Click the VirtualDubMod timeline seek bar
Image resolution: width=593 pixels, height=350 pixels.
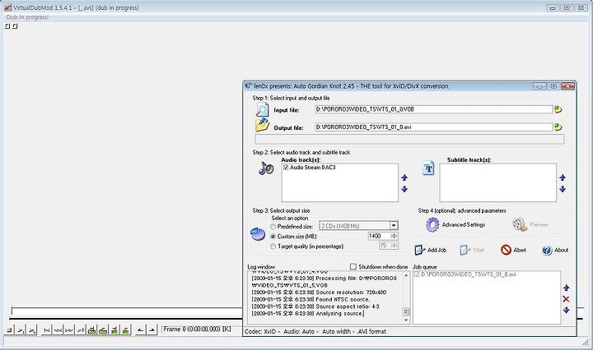coord(127,311)
